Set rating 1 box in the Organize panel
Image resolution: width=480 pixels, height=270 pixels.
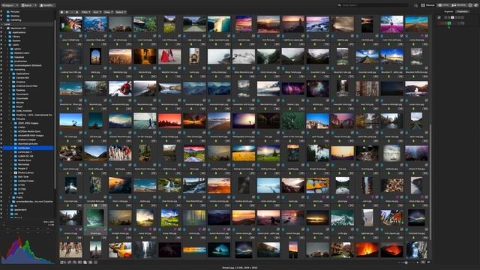pyautogui.click(x=445, y=18)
